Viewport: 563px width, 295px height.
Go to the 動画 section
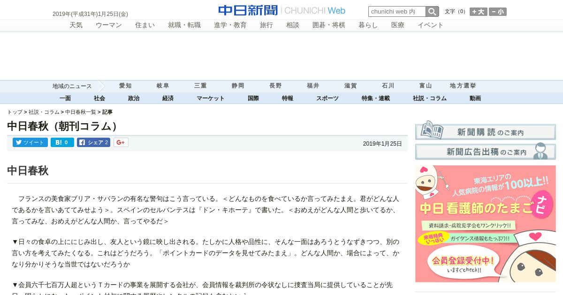[x=475, y=98]
